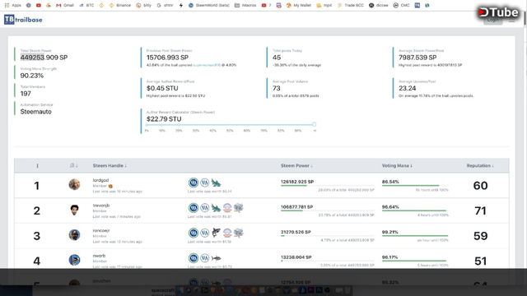The width and height of the screenshot is (527, 296).
Task: Click '13238.004 SP' in nworb's row
Action: click(x=296, y=257)
